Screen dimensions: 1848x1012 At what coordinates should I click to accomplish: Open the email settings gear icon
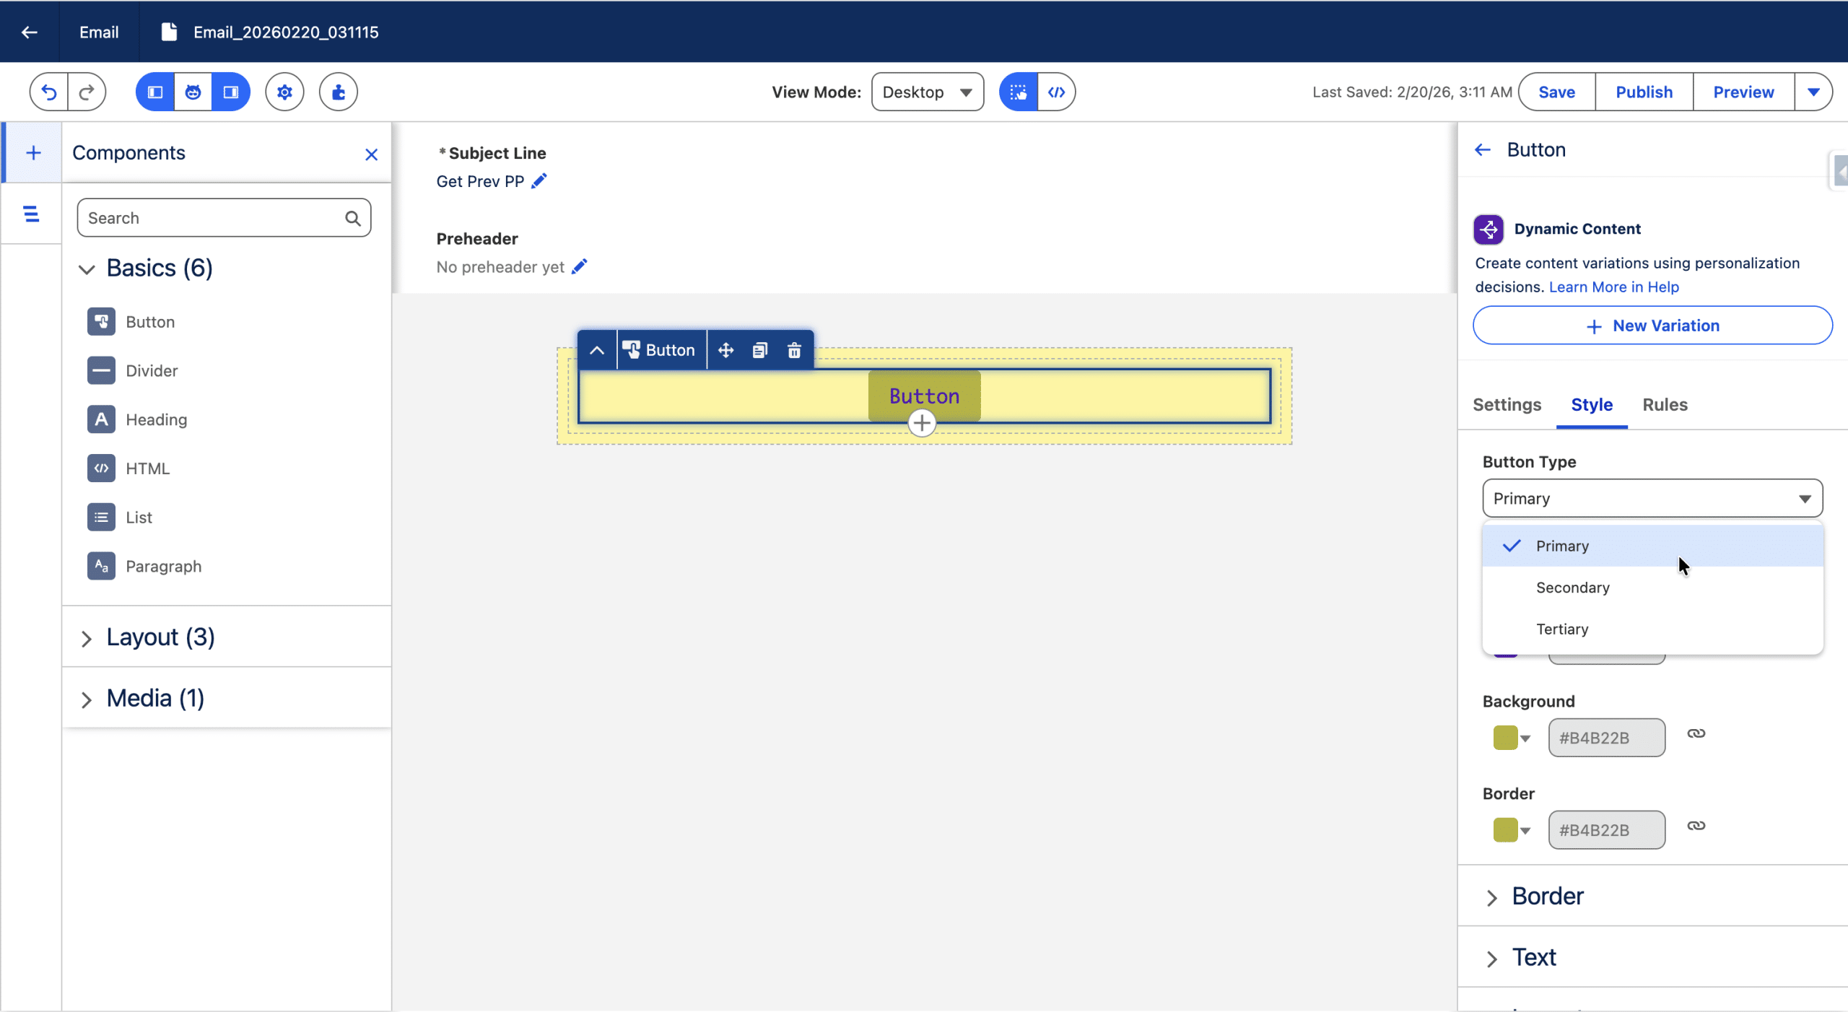pos(284,92)
